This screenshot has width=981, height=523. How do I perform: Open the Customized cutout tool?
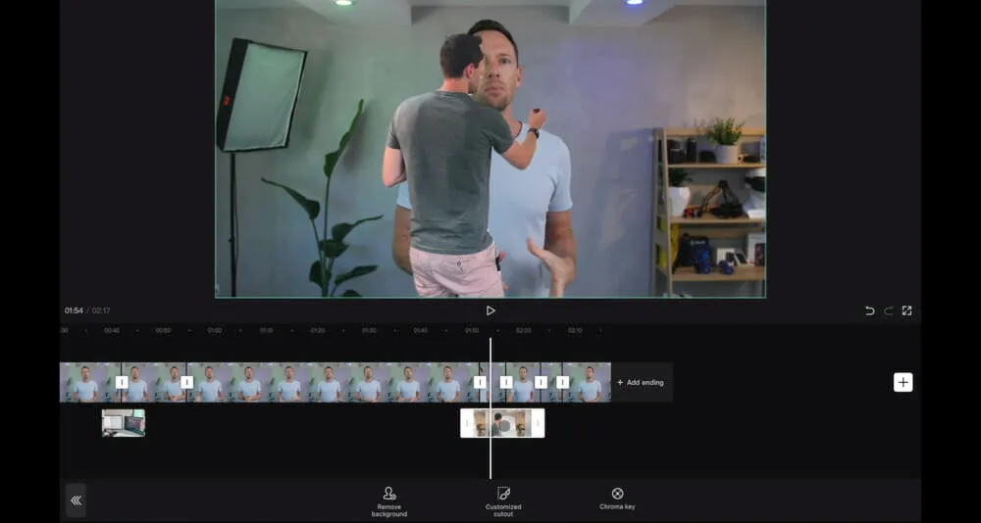[x=503, y=500]
